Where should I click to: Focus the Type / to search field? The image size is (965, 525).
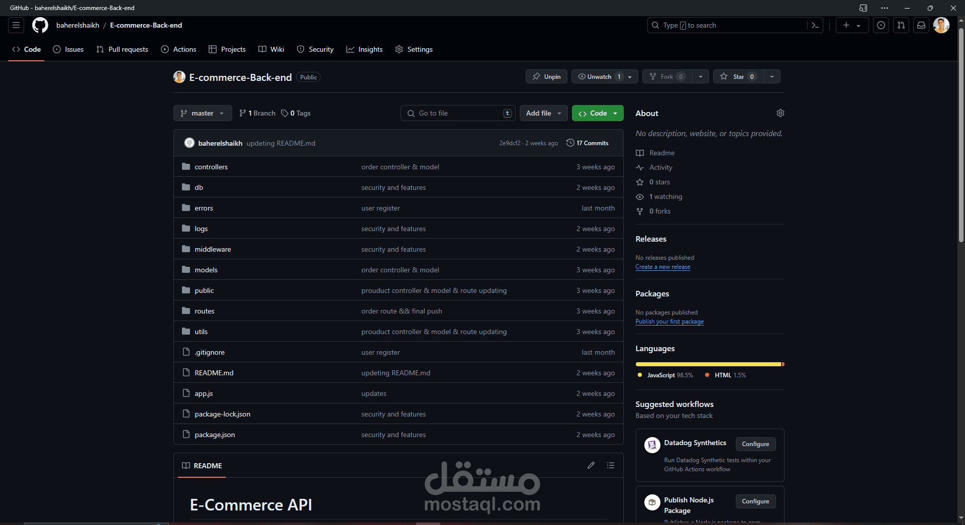click(728, 25)
